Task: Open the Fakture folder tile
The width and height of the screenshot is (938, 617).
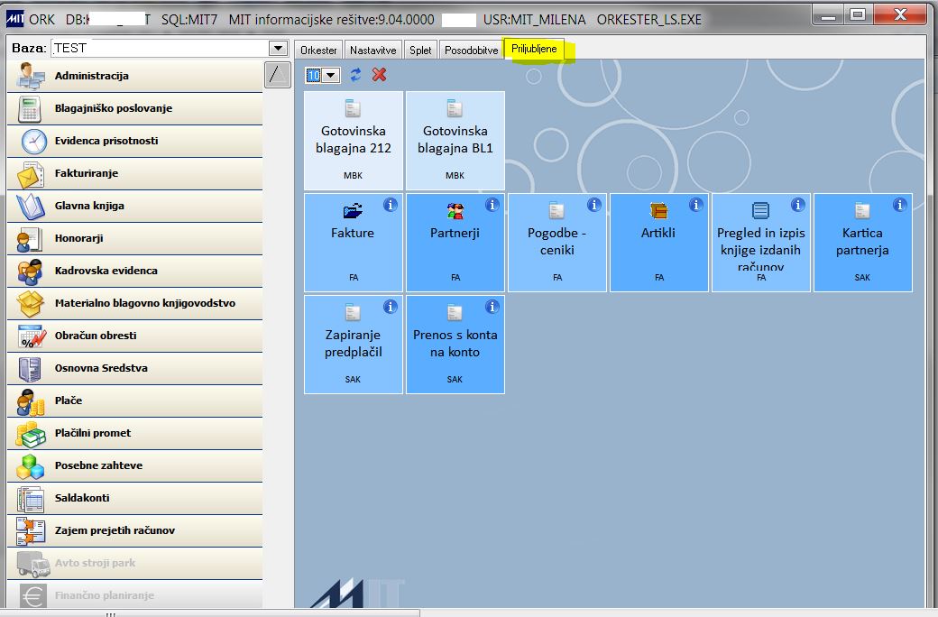Action: [x=354, y=243]
